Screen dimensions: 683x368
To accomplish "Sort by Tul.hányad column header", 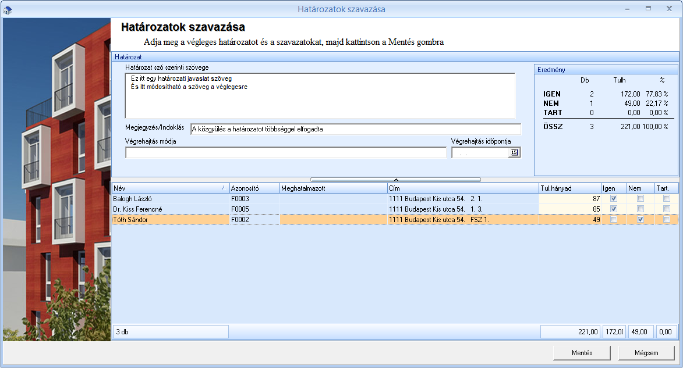I will coord(570,188).
